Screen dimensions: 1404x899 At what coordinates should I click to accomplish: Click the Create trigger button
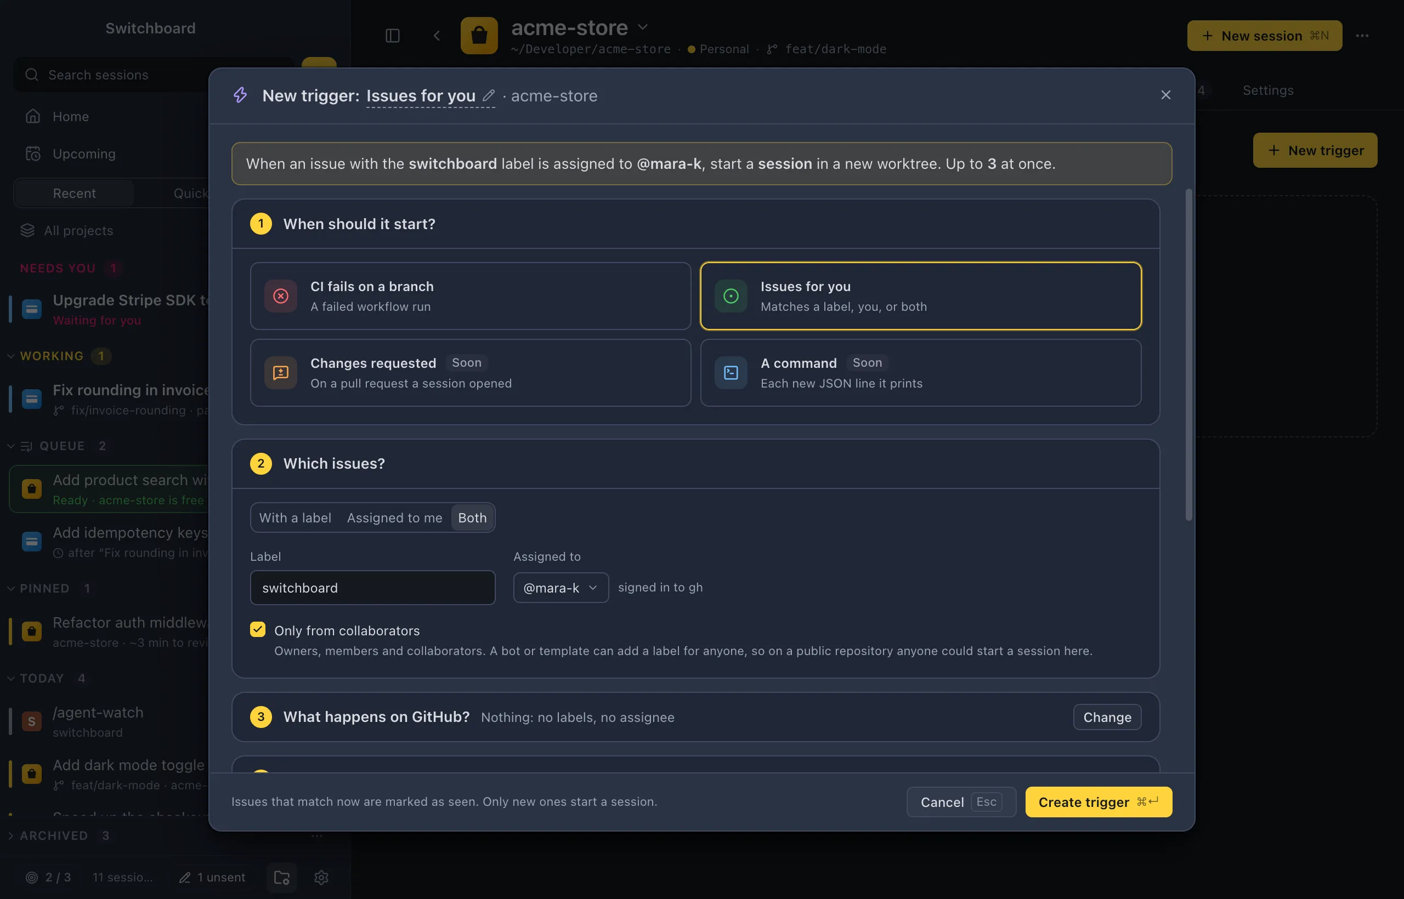1098,801
